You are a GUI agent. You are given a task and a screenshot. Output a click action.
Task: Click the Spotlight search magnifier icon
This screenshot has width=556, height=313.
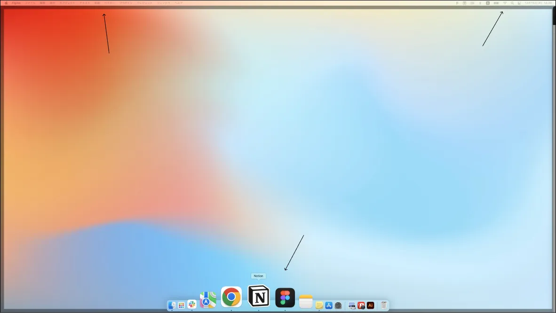[x=512, y=3]
